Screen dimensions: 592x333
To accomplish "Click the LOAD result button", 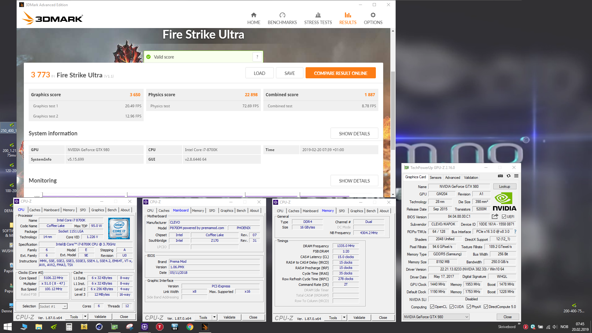I will [259, 73].
